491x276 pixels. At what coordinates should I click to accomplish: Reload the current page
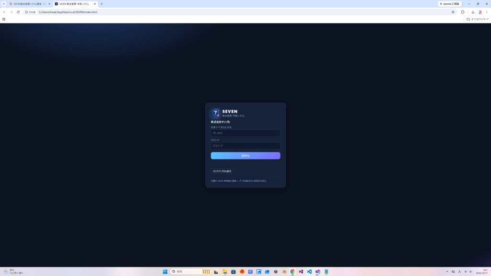pyautogui.click(x=18, y=12)
